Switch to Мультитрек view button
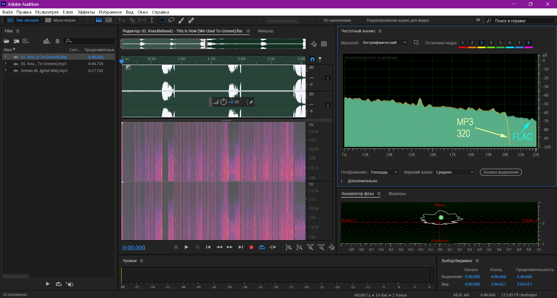The width and height of the screenshot is (557, 298). tap(60, 20)
